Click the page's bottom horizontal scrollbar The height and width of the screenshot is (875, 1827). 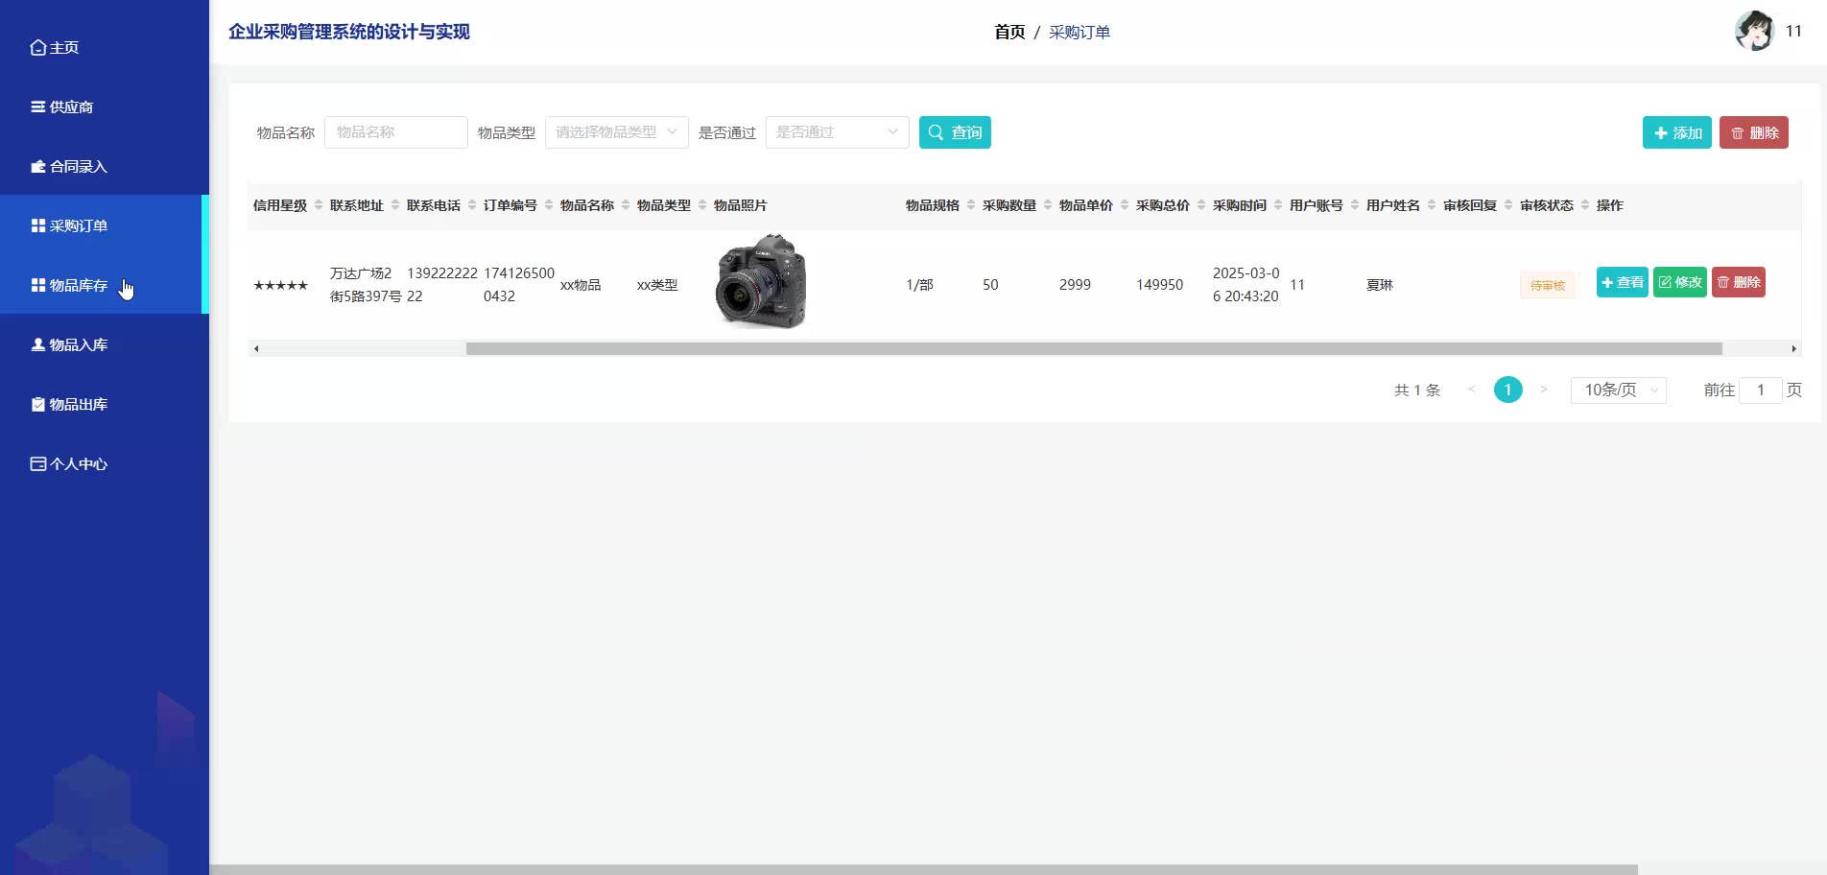pyautogui.click(x=923, y=869)
